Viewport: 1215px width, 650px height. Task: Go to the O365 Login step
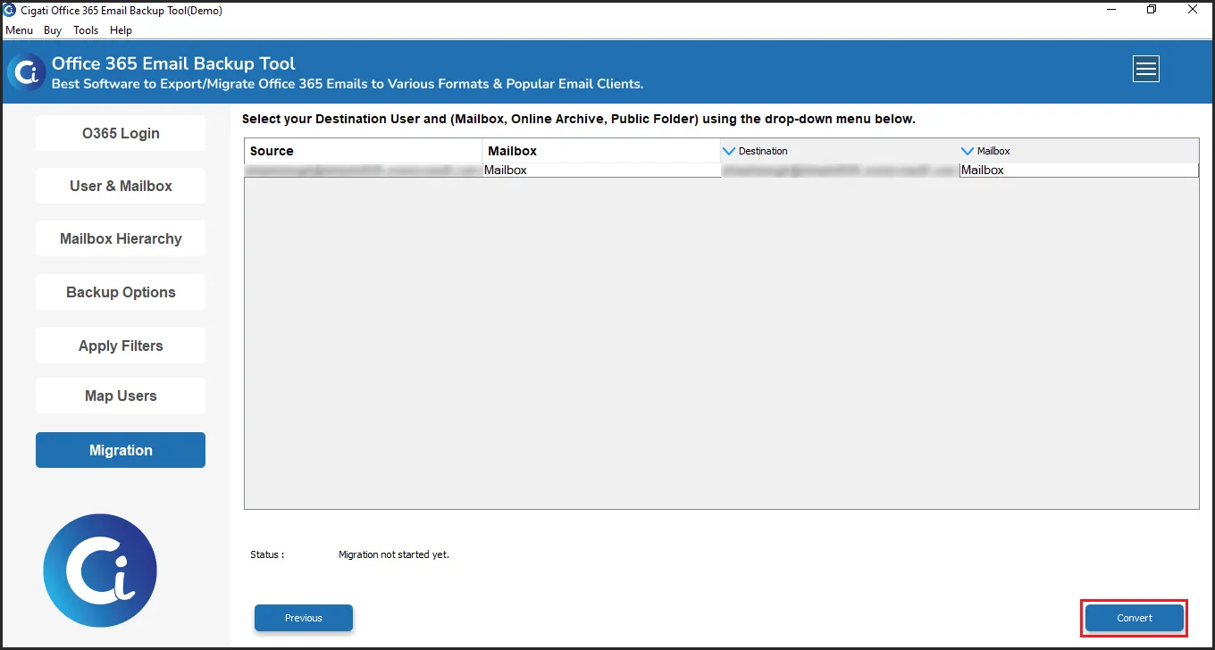click(x=121, y=133)
